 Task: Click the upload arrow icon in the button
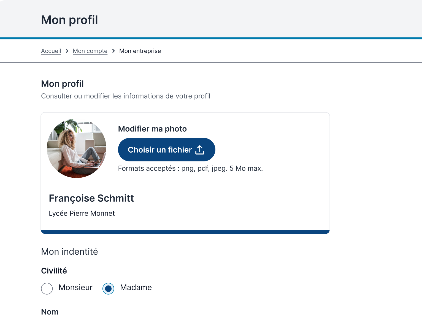pos(200,150)
